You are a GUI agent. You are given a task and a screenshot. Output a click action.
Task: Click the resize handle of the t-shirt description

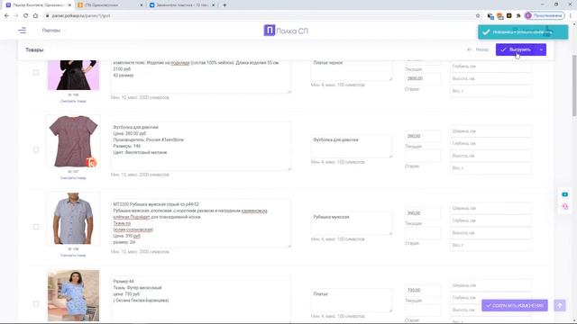(289, 168)
